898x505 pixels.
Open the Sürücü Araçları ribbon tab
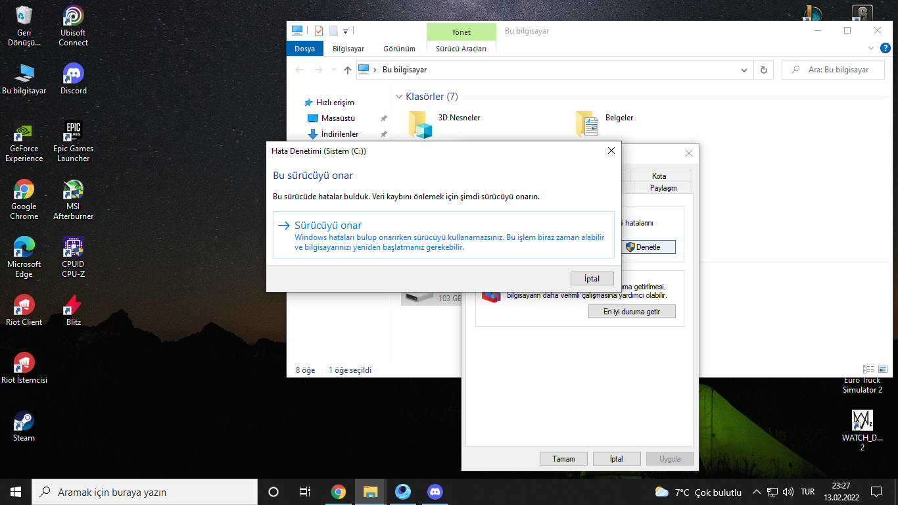pyautogui.click(x=461, y=49)
